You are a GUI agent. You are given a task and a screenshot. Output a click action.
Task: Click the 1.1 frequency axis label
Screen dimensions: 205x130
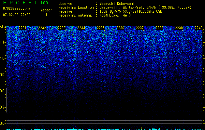[x=2, y=42]
